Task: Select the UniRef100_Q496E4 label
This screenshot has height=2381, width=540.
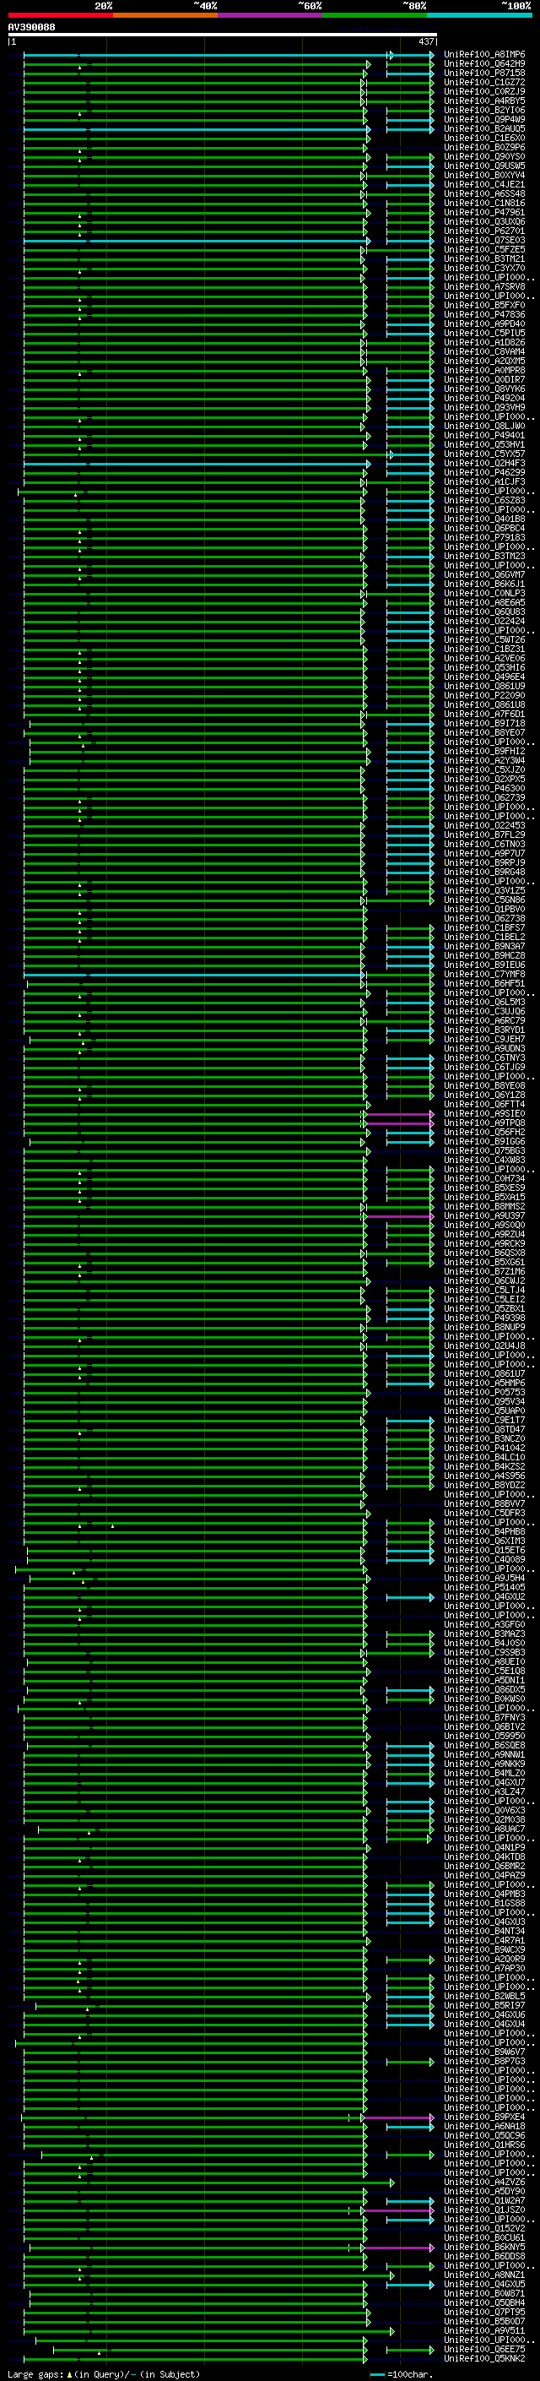Action: pyautogui.click(x=484, y=677)
